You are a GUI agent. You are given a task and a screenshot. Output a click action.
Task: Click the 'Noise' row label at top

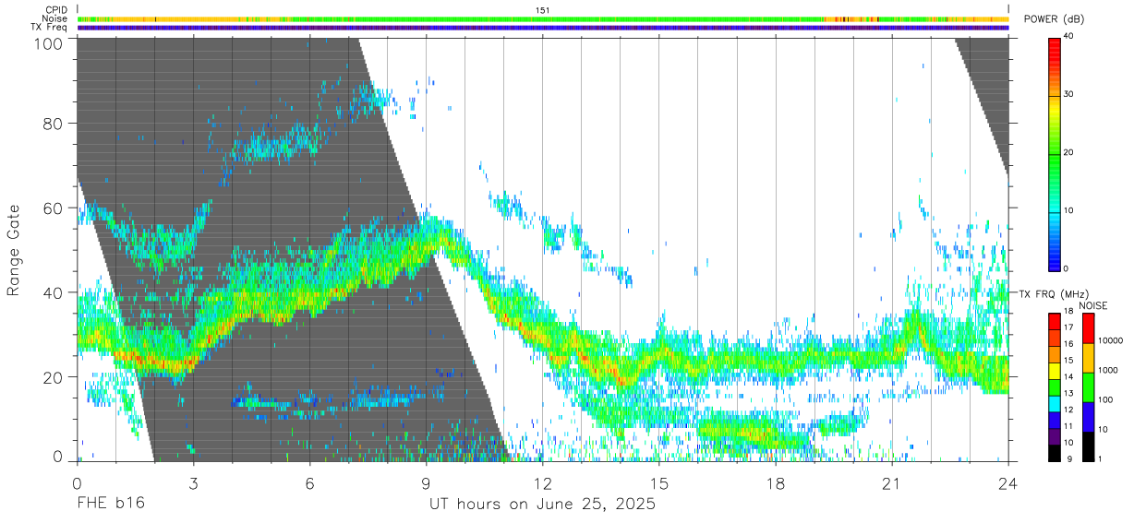[56, 18]
